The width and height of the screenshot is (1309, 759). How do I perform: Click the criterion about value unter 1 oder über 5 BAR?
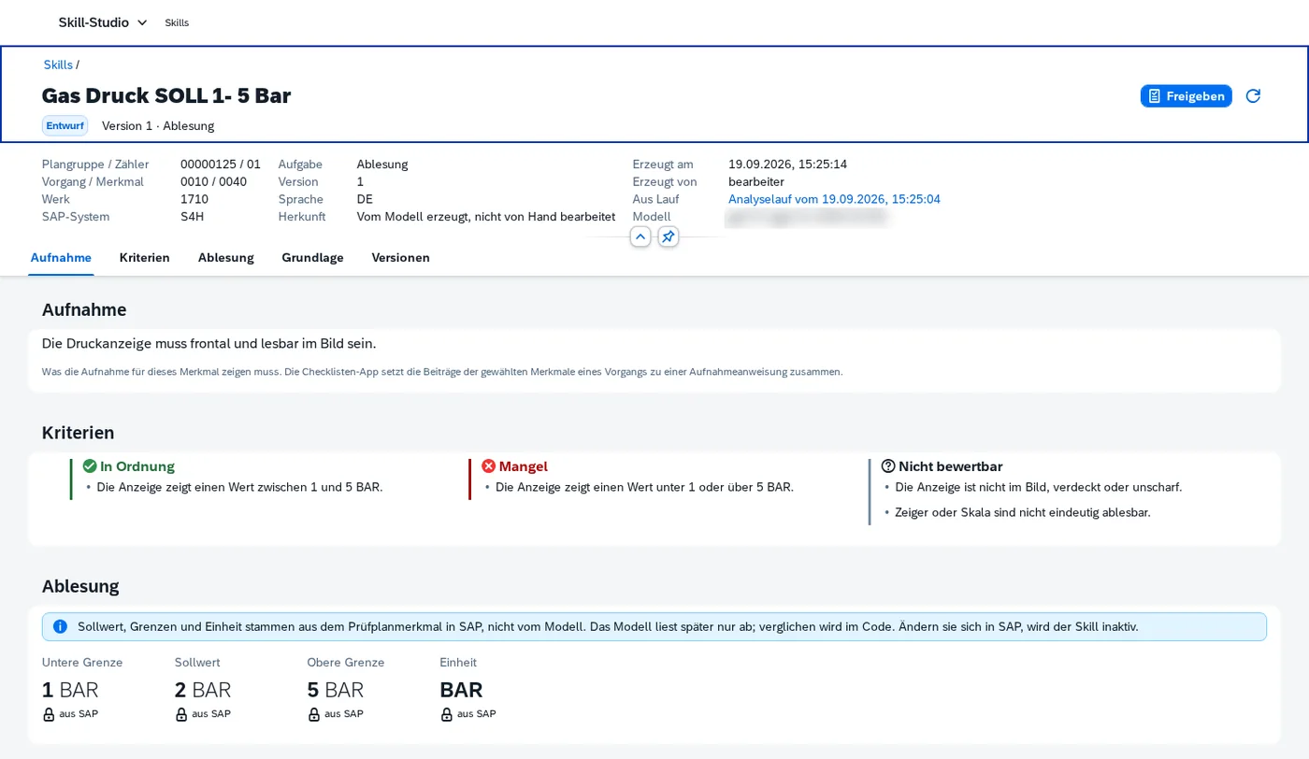tap(644, 487)
